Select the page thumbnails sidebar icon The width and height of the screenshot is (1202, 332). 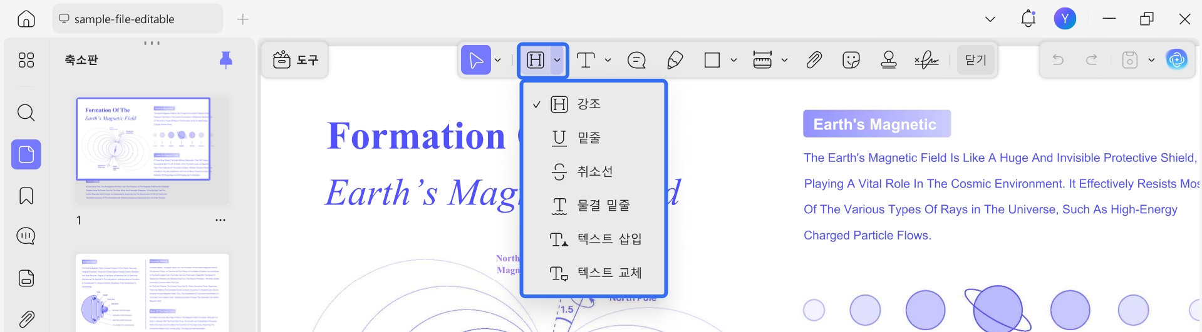26,154
